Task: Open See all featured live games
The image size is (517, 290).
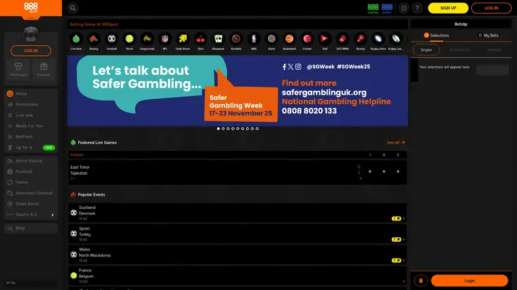Action: (396, 142)
